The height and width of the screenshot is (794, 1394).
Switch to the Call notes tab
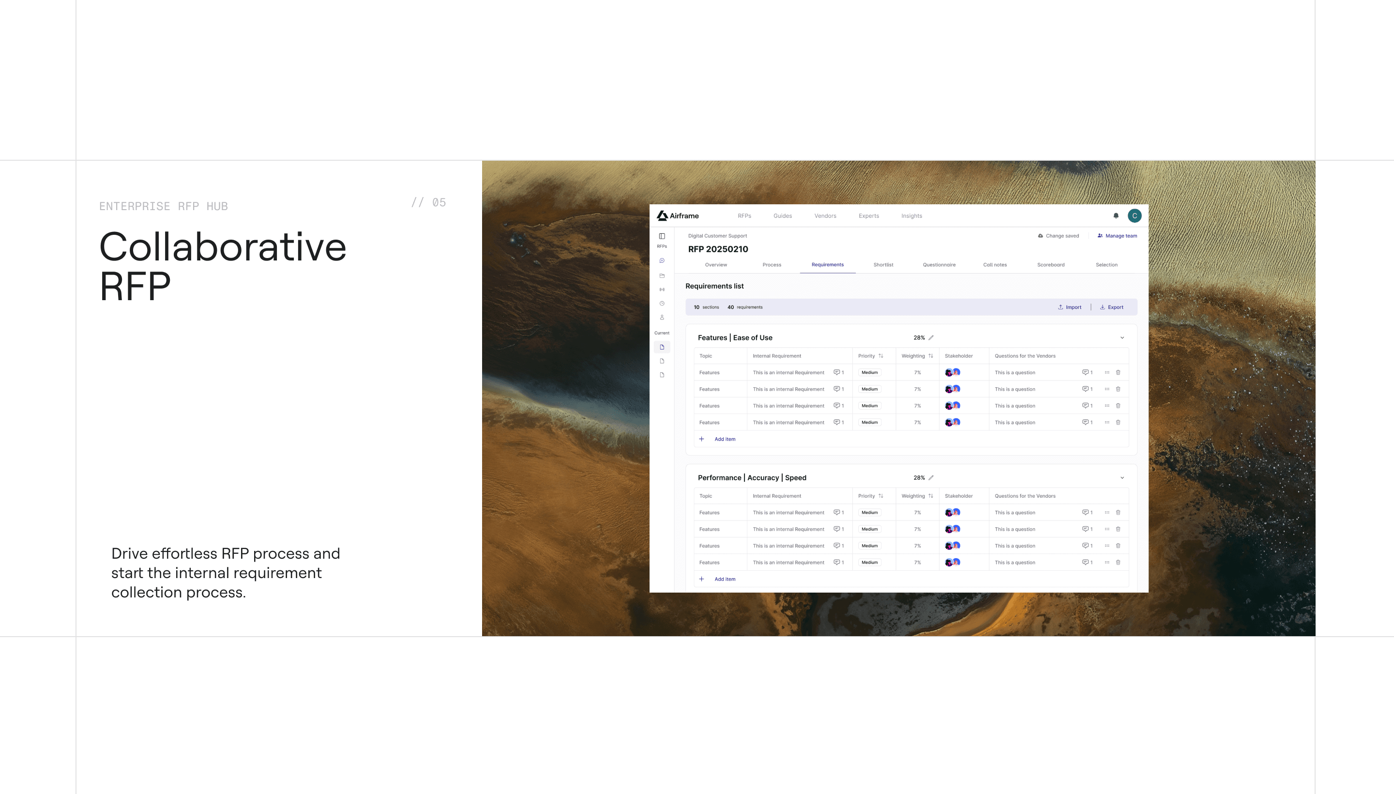pyautogui.click(x=995, y=265)
